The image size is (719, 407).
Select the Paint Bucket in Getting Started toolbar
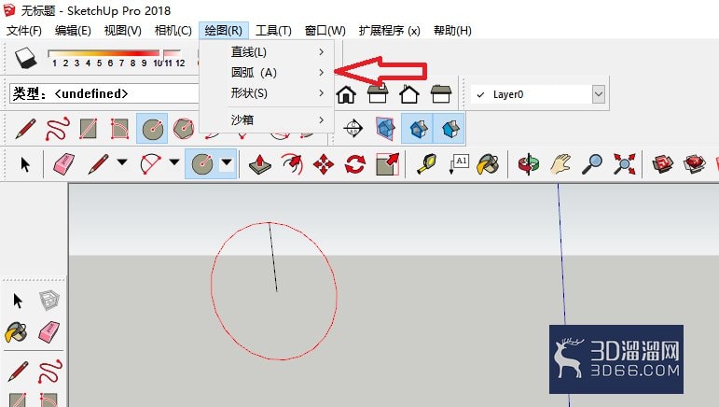point(489,163)
